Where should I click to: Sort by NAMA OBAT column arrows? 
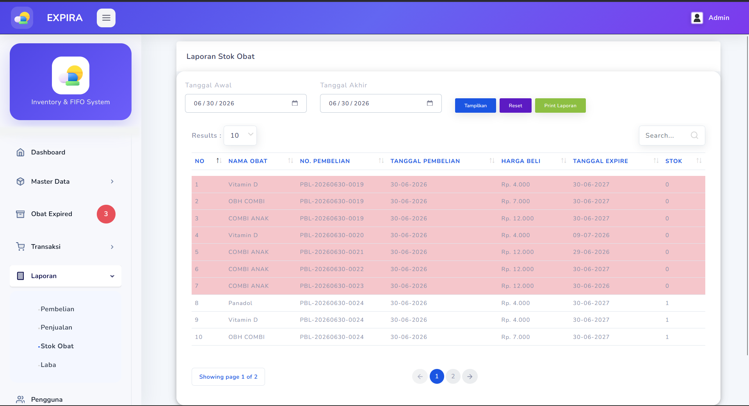tap(291, 161)
